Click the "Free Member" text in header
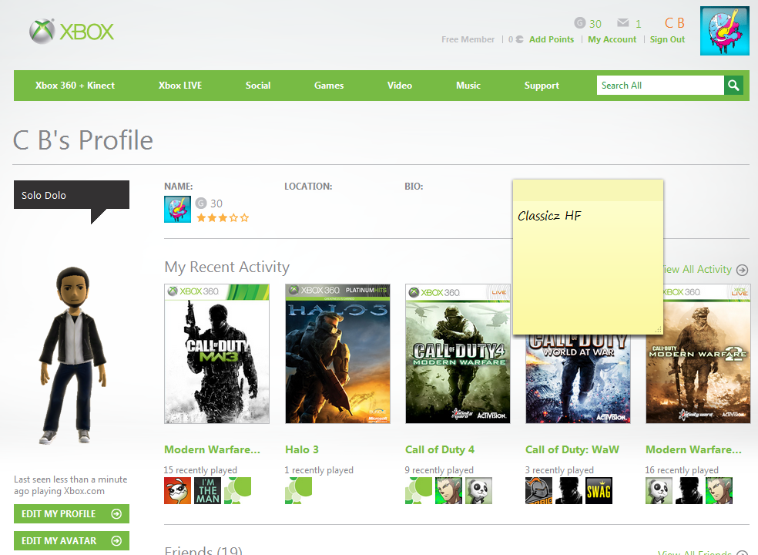The width and height of the screenshot is (758, 555). pos(468,39)
